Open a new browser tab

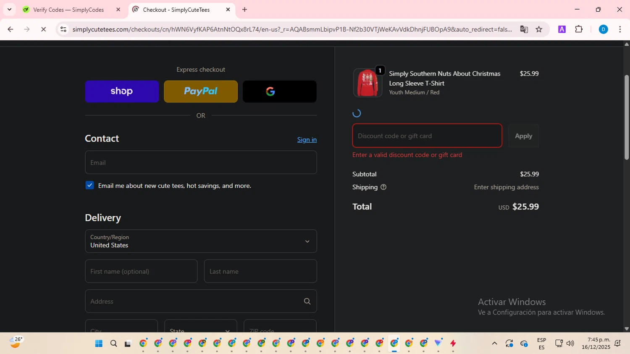[245, 10]
